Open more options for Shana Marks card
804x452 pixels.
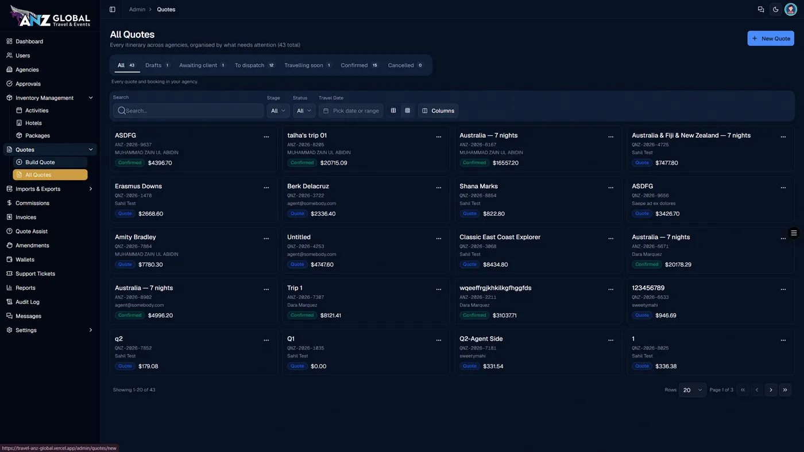[x=611, y=188]
